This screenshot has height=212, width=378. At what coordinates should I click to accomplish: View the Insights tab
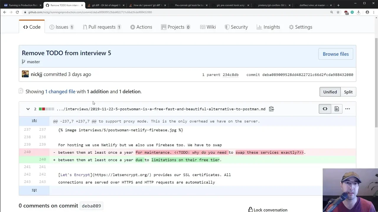tap(268, 27)
